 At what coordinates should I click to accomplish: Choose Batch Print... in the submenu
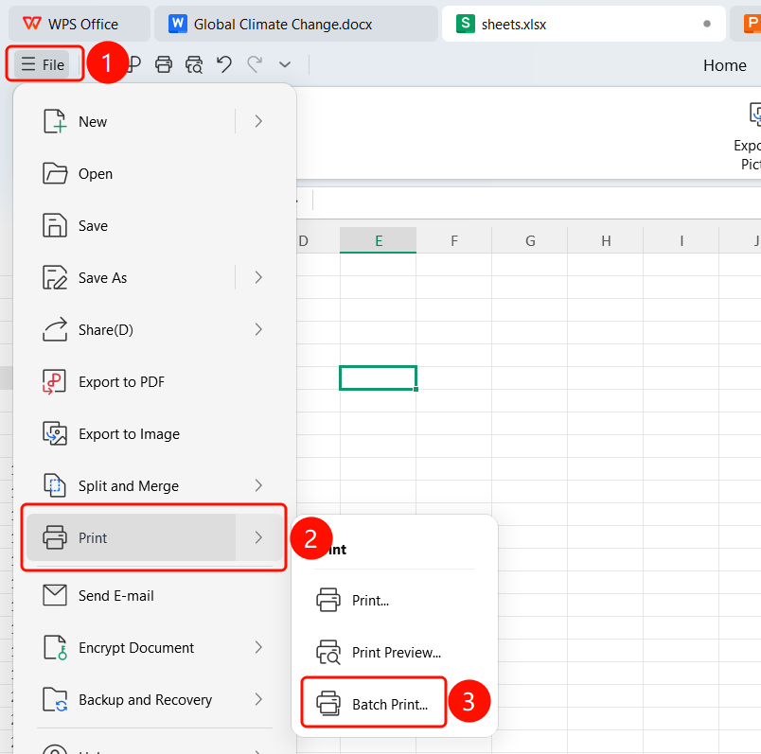pyautogui.click(x=374, y=704)
